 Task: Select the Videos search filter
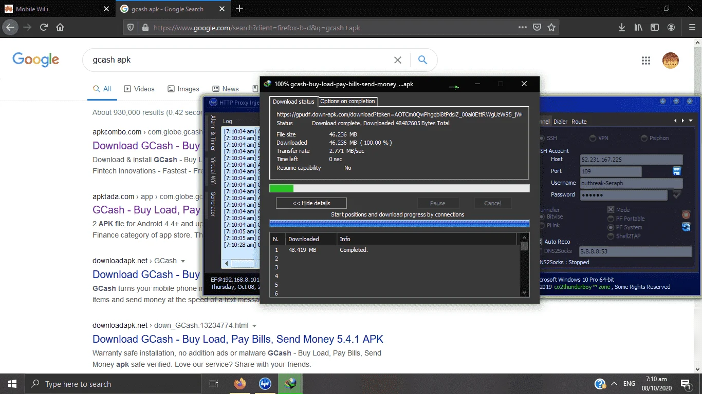(x=139, y=89)
